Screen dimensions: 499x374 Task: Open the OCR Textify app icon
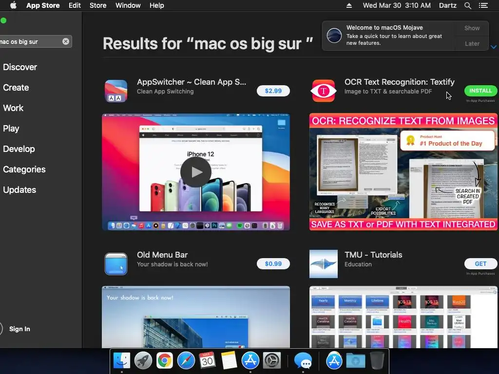324,91
